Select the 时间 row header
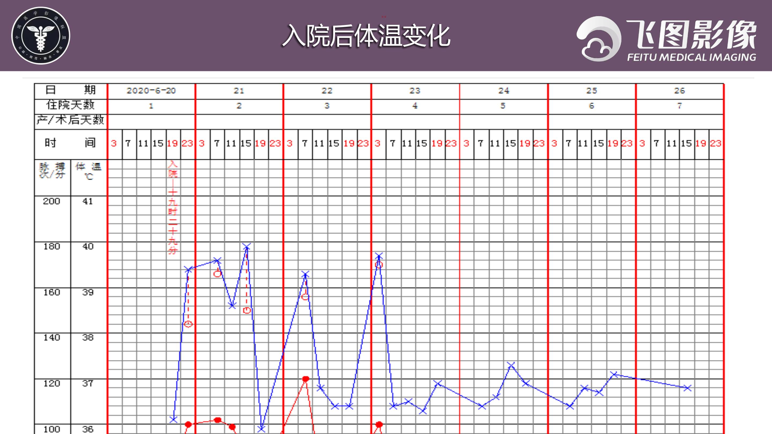This screenshot has width=772, height=434. pos(70,143)
